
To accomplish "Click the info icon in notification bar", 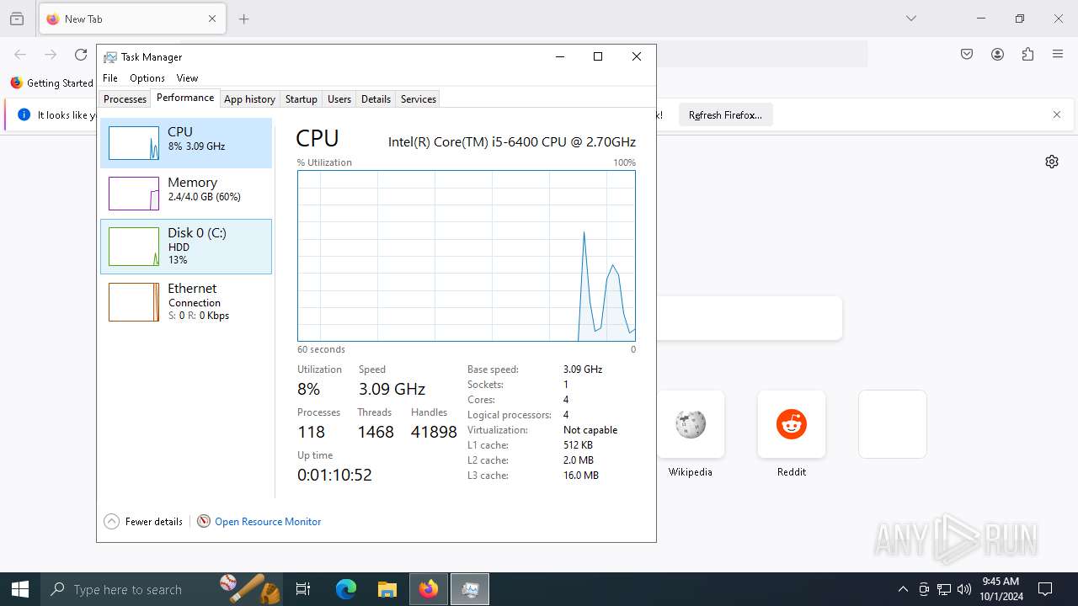I will [x=24, y=114].
